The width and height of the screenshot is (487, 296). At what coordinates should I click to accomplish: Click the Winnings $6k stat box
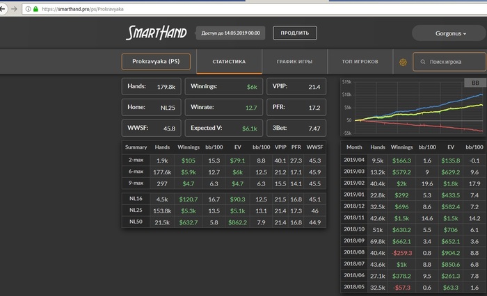pyautogui.click(x=223, y=87)
